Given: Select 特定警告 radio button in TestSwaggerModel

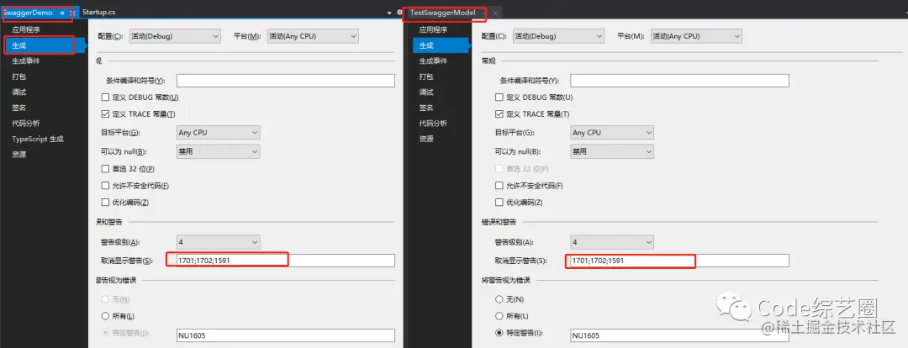Looking at the screenshot, I should [499, 333].
